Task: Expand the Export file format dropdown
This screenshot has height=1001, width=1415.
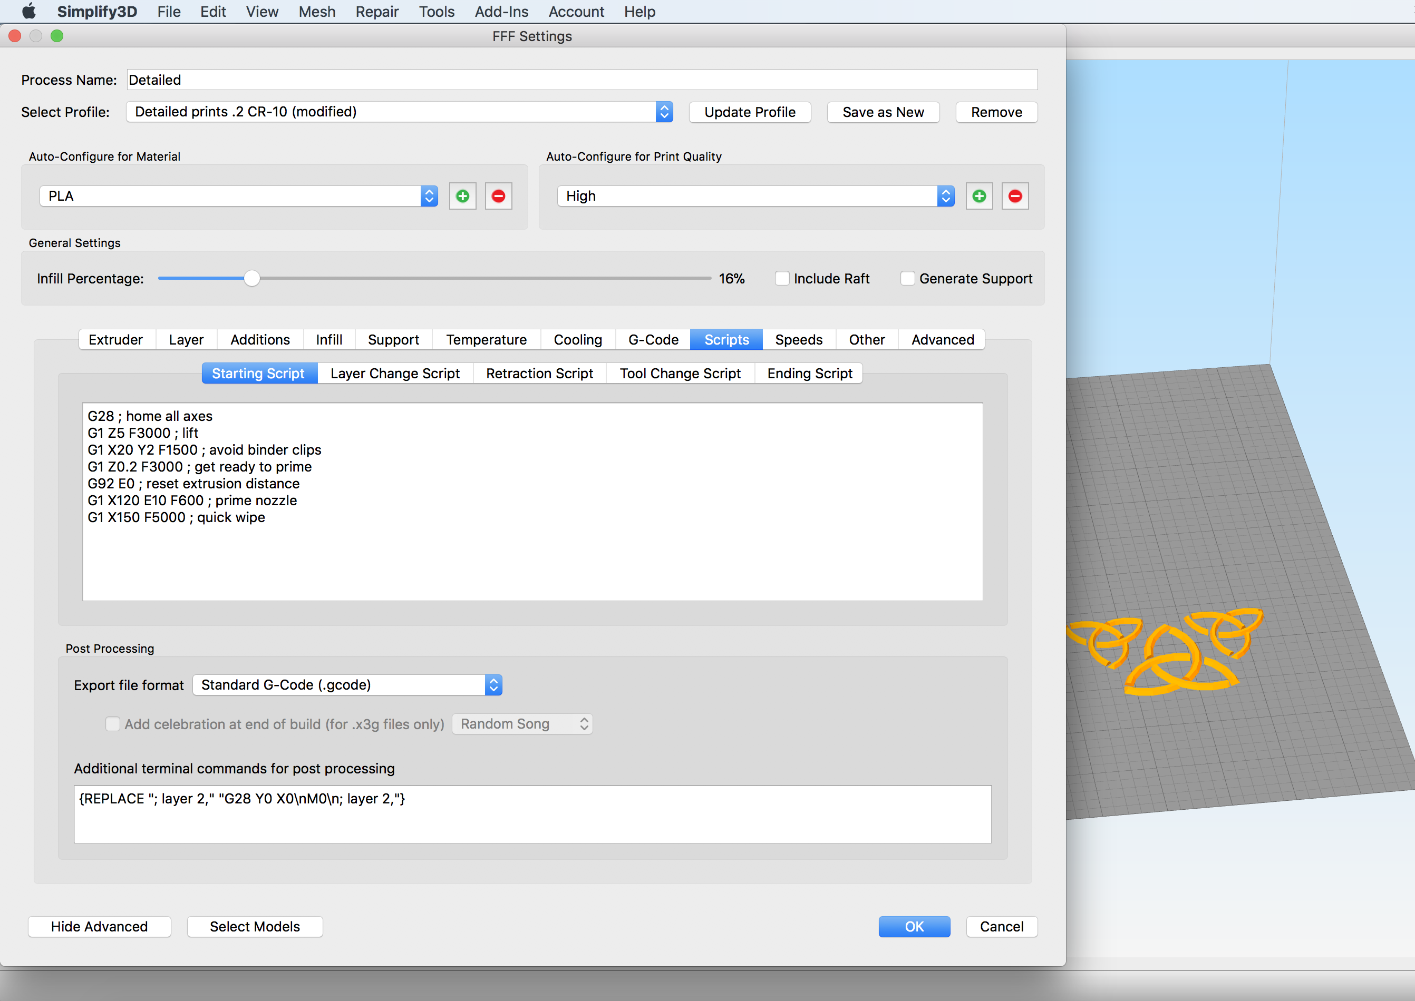Action: tap(347, 685)
